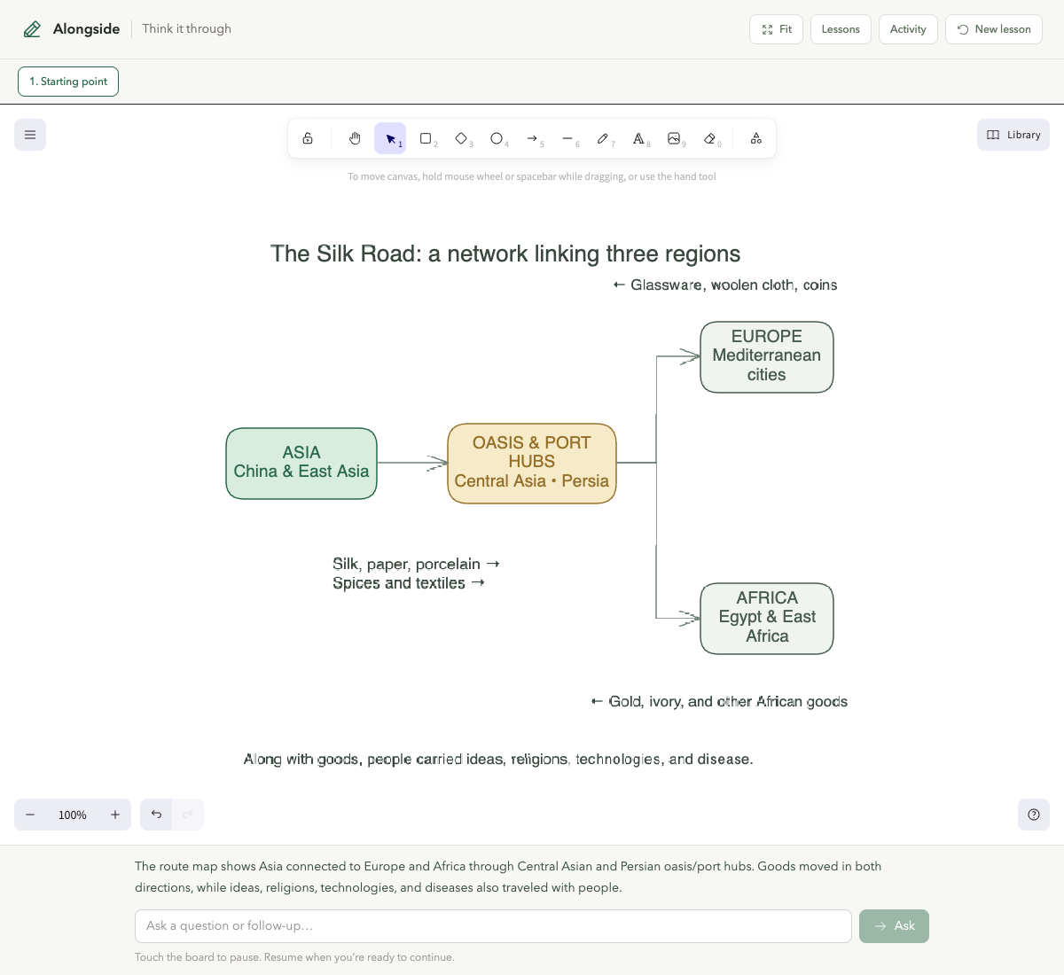
Task: Redo the last action
Action: click(x=188, y=815)
